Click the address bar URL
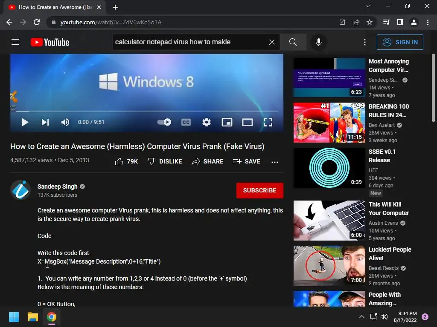The image size is (437, 327). (111, 22)
